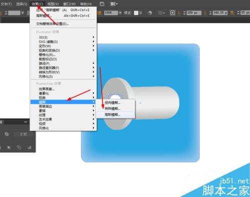This screenshot has width=250, height=197.
Task: Expand the 扭曲和变换(D) submenu
Action: (x=63, y=50)
